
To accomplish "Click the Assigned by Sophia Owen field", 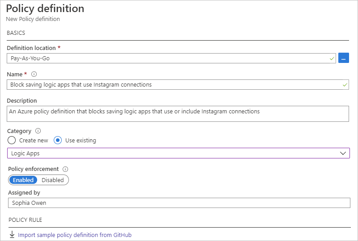I will click(178, 203).
